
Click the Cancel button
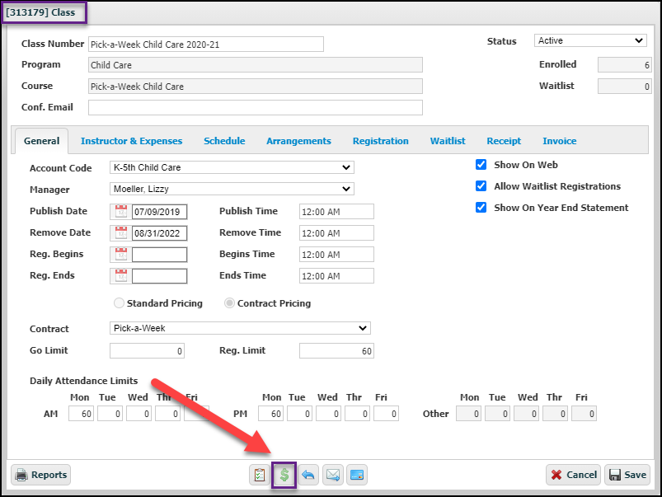[x=573, y=475]
